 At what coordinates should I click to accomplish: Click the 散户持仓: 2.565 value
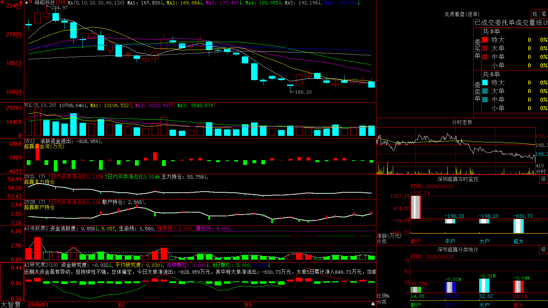[x=124, y=202]
